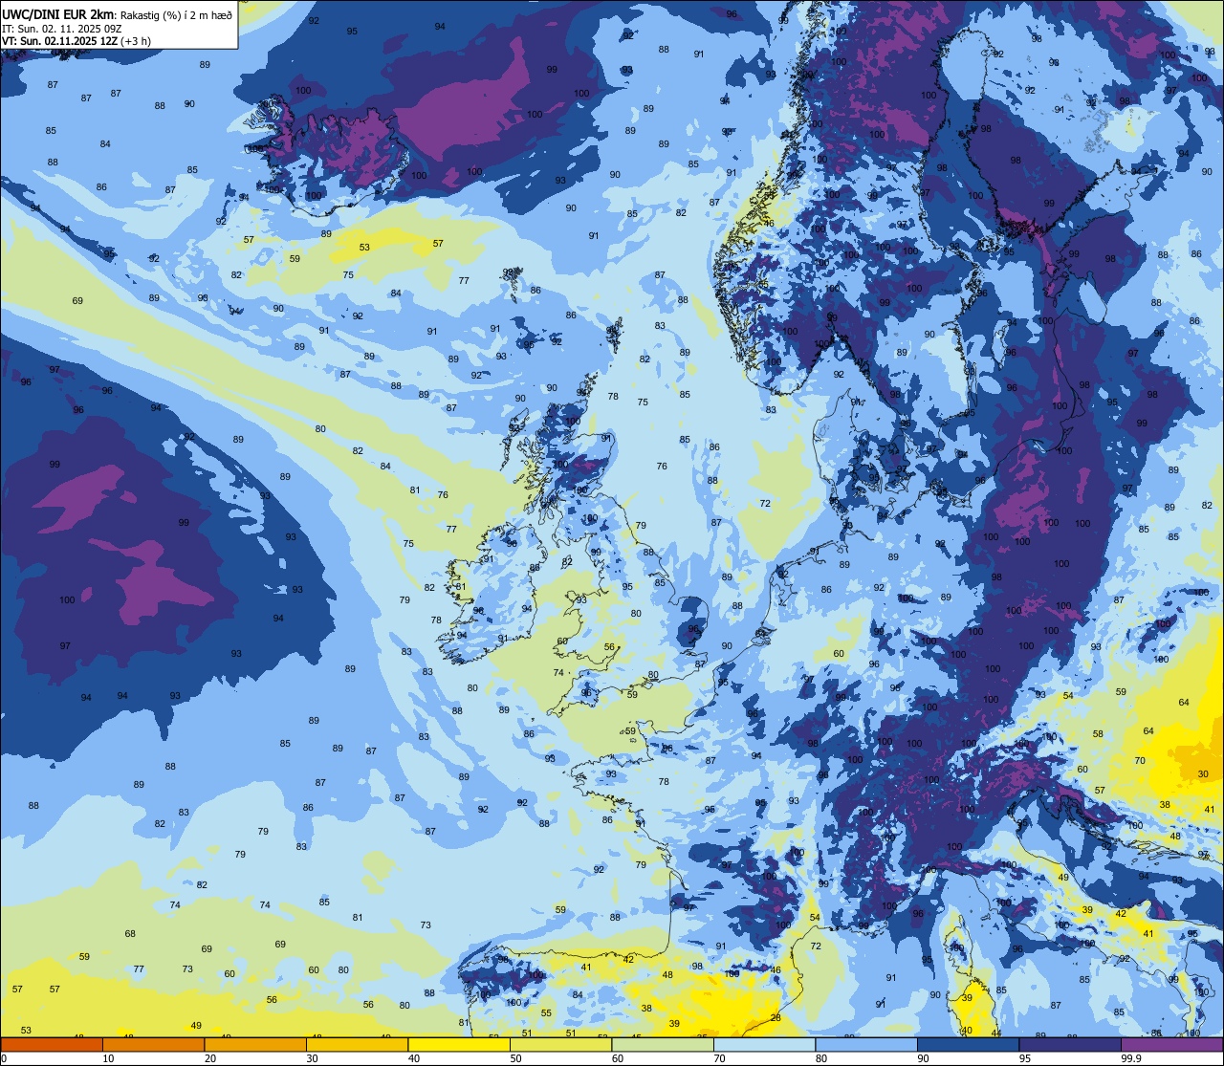The image size is (1224, 1066).
Task: Click the pale blue 70–80 legend swatch
Action: point(764,1044)
